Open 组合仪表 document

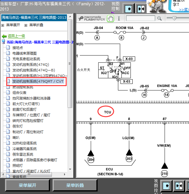point(19,93)
